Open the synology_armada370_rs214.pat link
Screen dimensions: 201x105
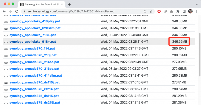pos(34,89)
